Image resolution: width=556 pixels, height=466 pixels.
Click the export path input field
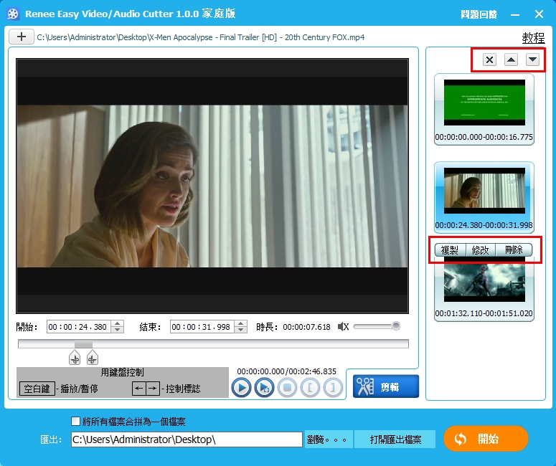coord(187,439)
